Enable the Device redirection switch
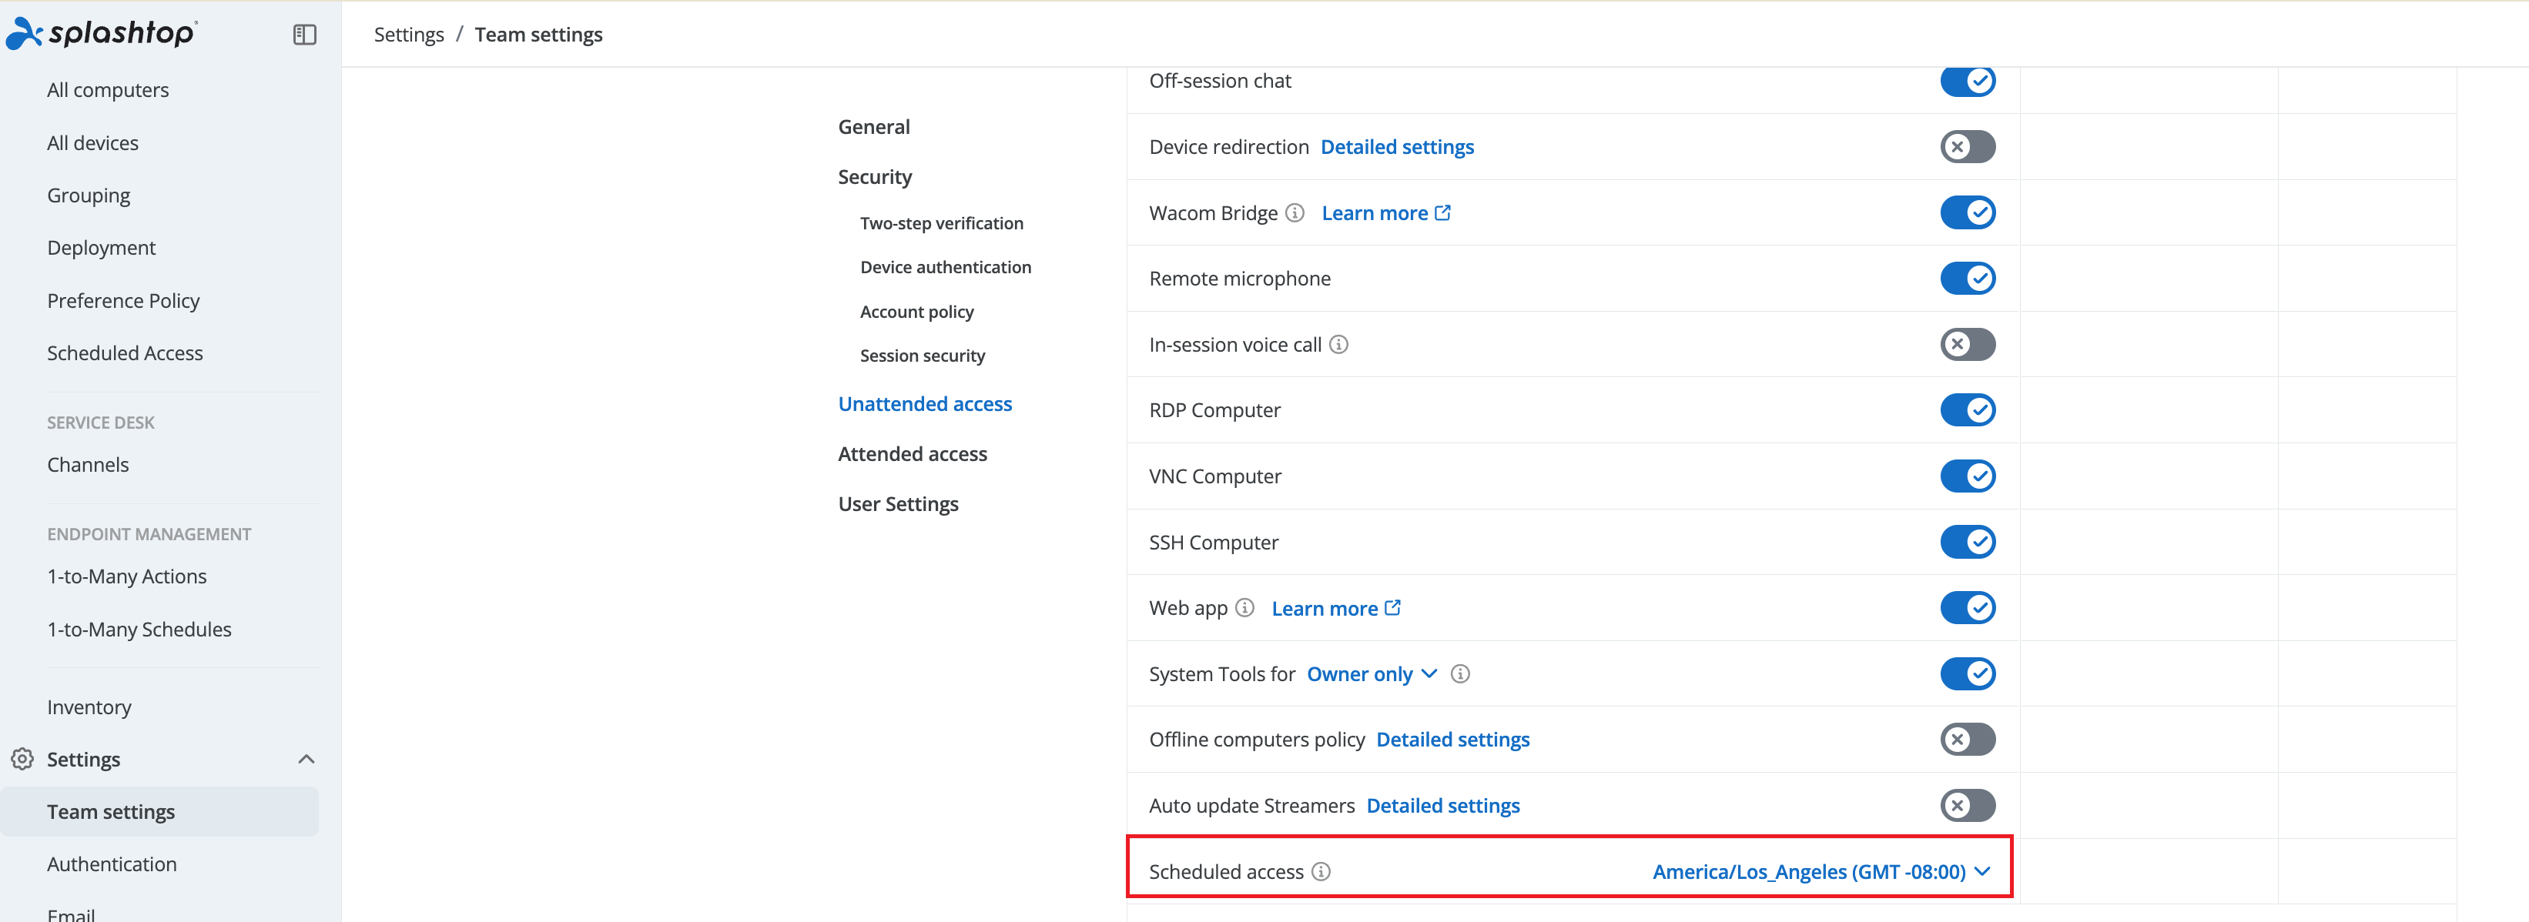Image resolution: width=2529 pixels, height=922 pixels. [1968, 147]
